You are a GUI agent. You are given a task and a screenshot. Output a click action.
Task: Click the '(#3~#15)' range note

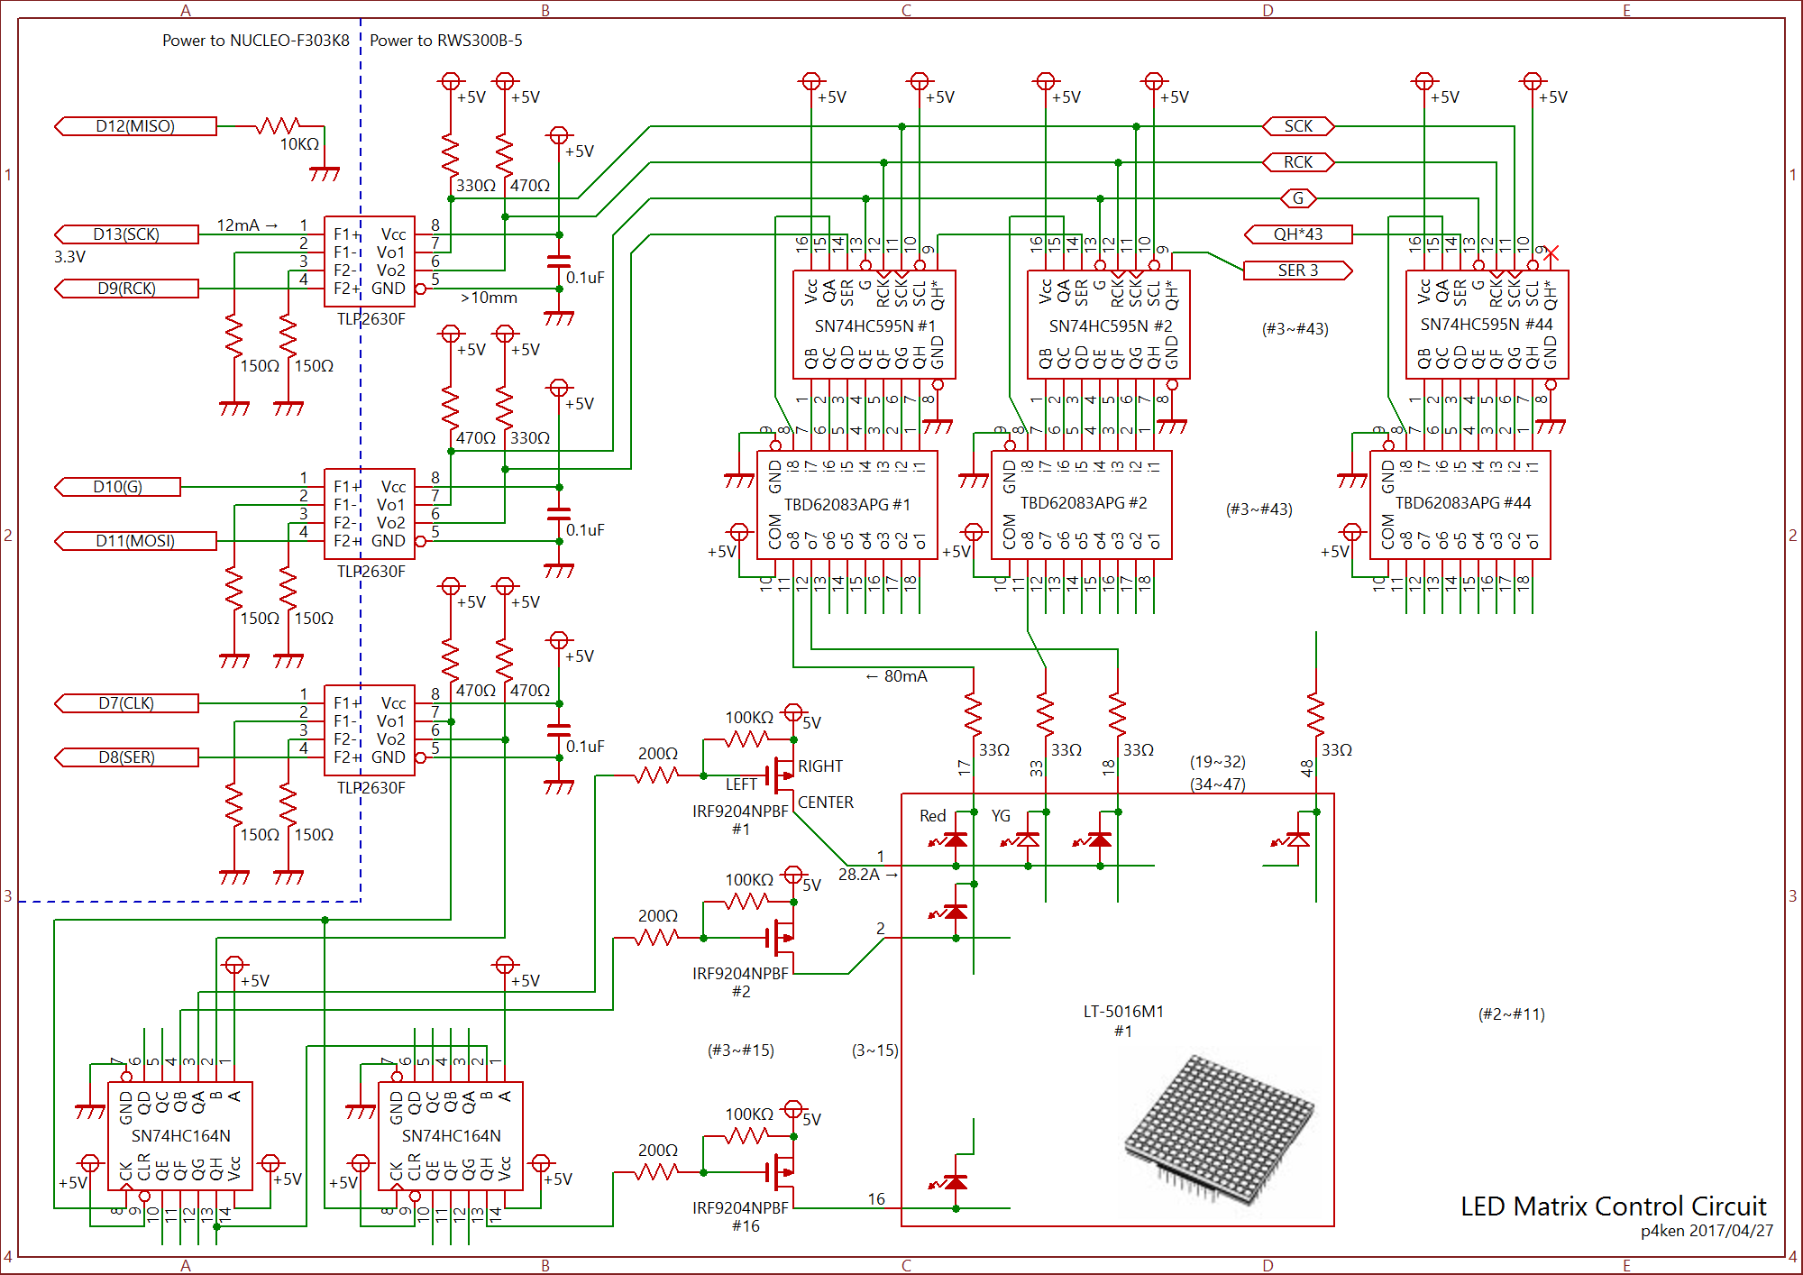(x=741, y=1050)
